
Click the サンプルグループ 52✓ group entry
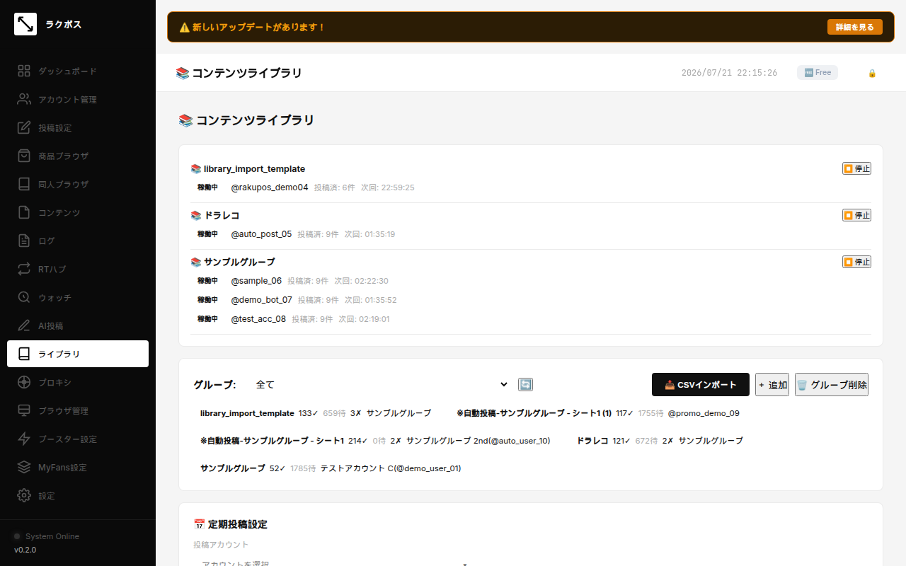point(331,468)
